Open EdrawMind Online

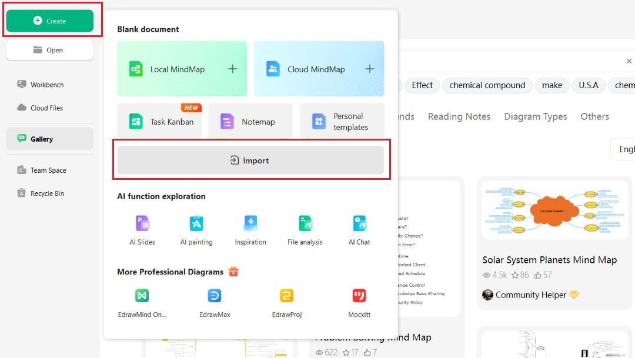click(142, 303)
